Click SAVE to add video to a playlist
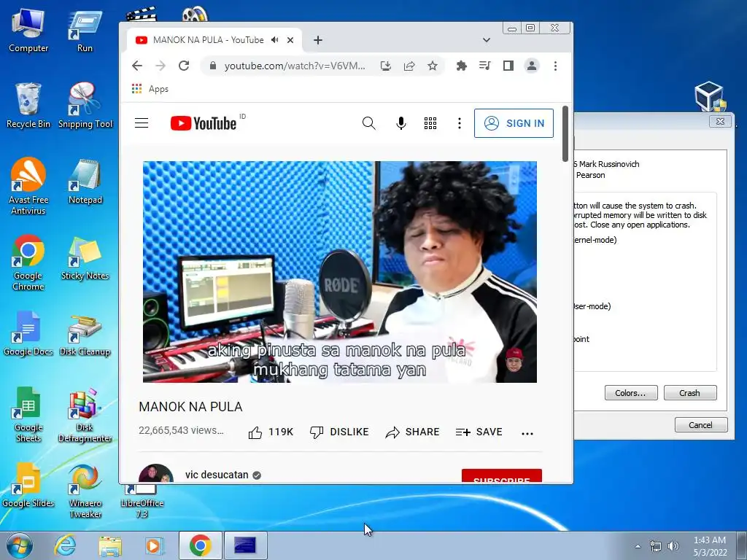Image resolution: width=747 pixels, height=560 pixels. tap(479, 432)
